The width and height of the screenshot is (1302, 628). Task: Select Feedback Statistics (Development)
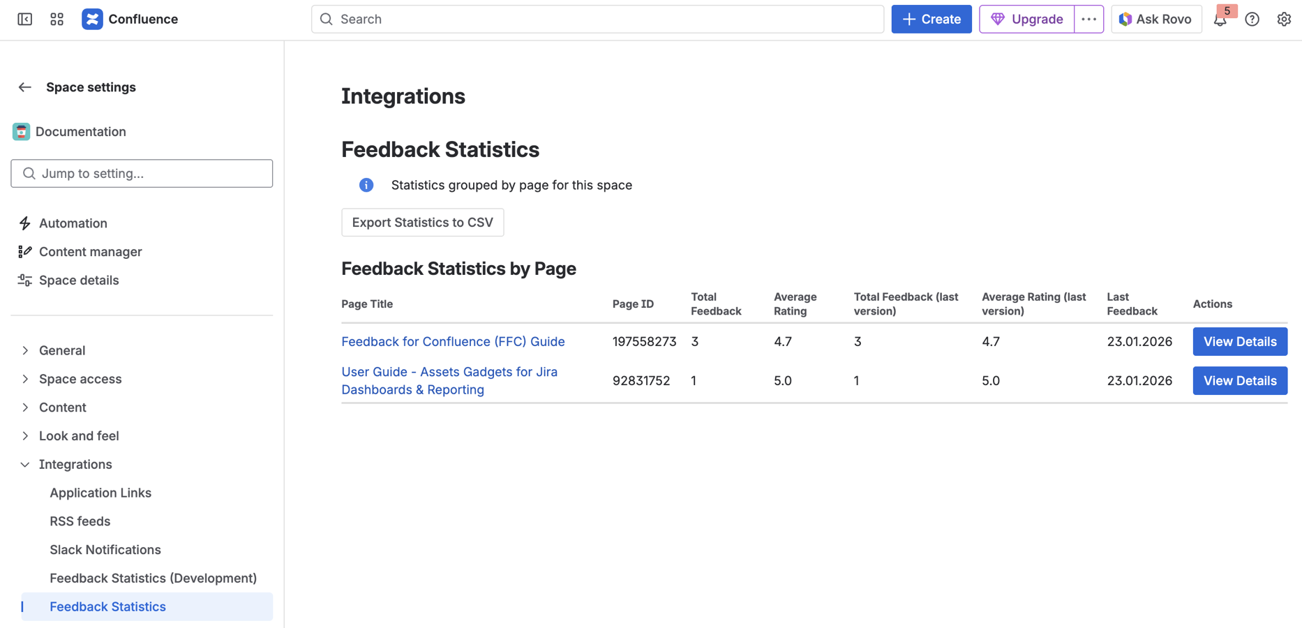pos(153,578)
